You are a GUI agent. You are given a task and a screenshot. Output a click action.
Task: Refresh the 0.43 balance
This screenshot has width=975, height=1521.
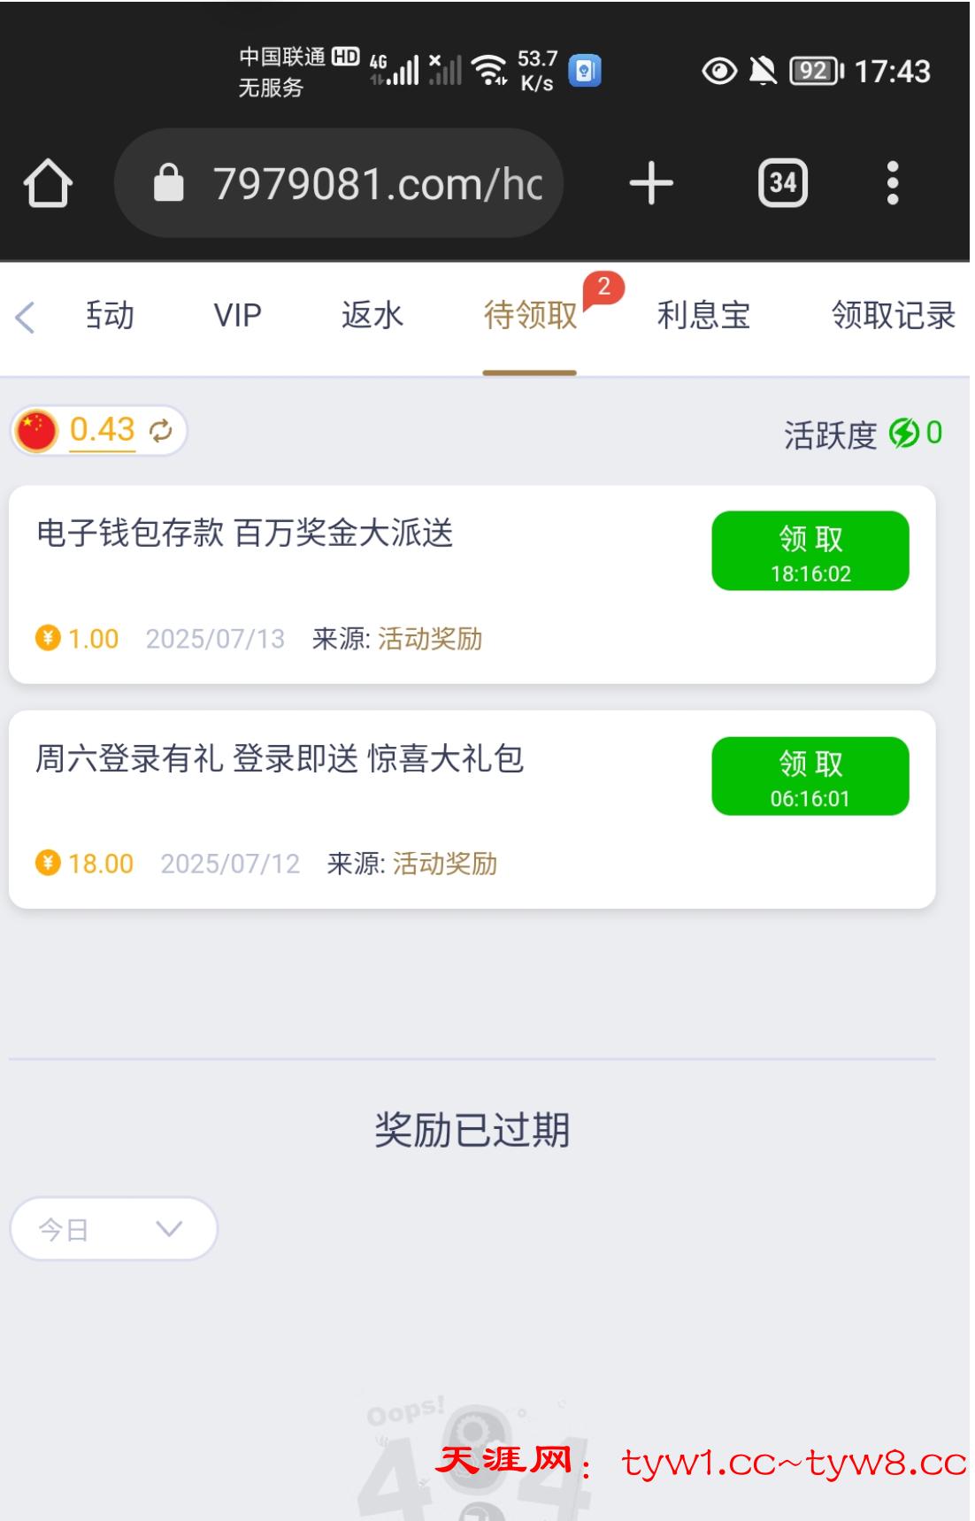pos(161,431)
